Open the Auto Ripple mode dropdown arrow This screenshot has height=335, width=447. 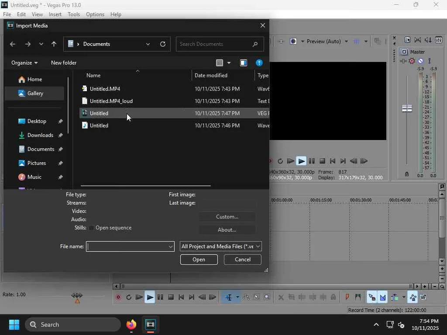click(x=404, y=297)
